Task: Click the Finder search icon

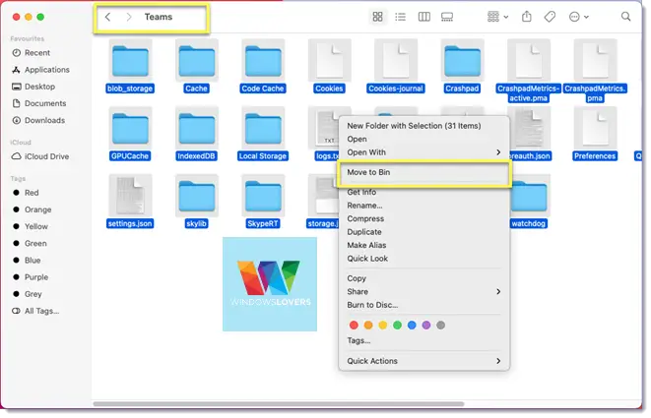Action: (x=625, y=17)
